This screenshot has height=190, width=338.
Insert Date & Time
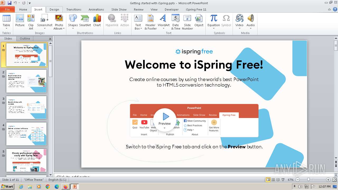click(176, 22)
